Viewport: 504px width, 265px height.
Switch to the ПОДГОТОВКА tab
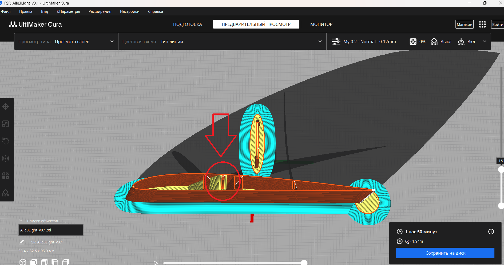pyautogui.click(x=188, y=24)
